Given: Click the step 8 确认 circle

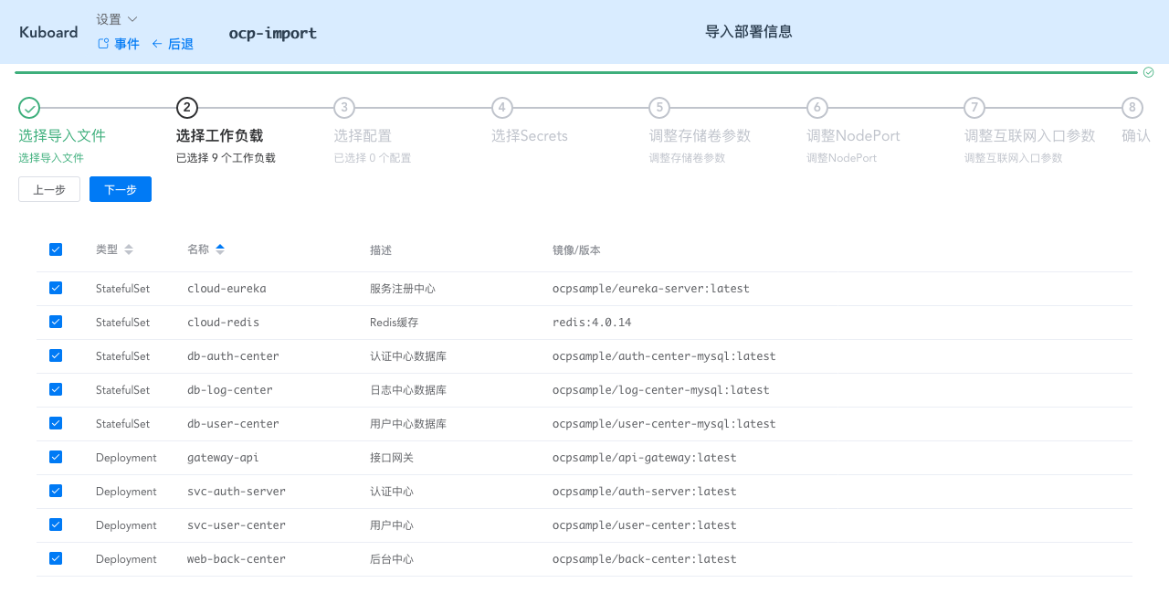Looking at the screenshot, I should tap(1132, 108).
